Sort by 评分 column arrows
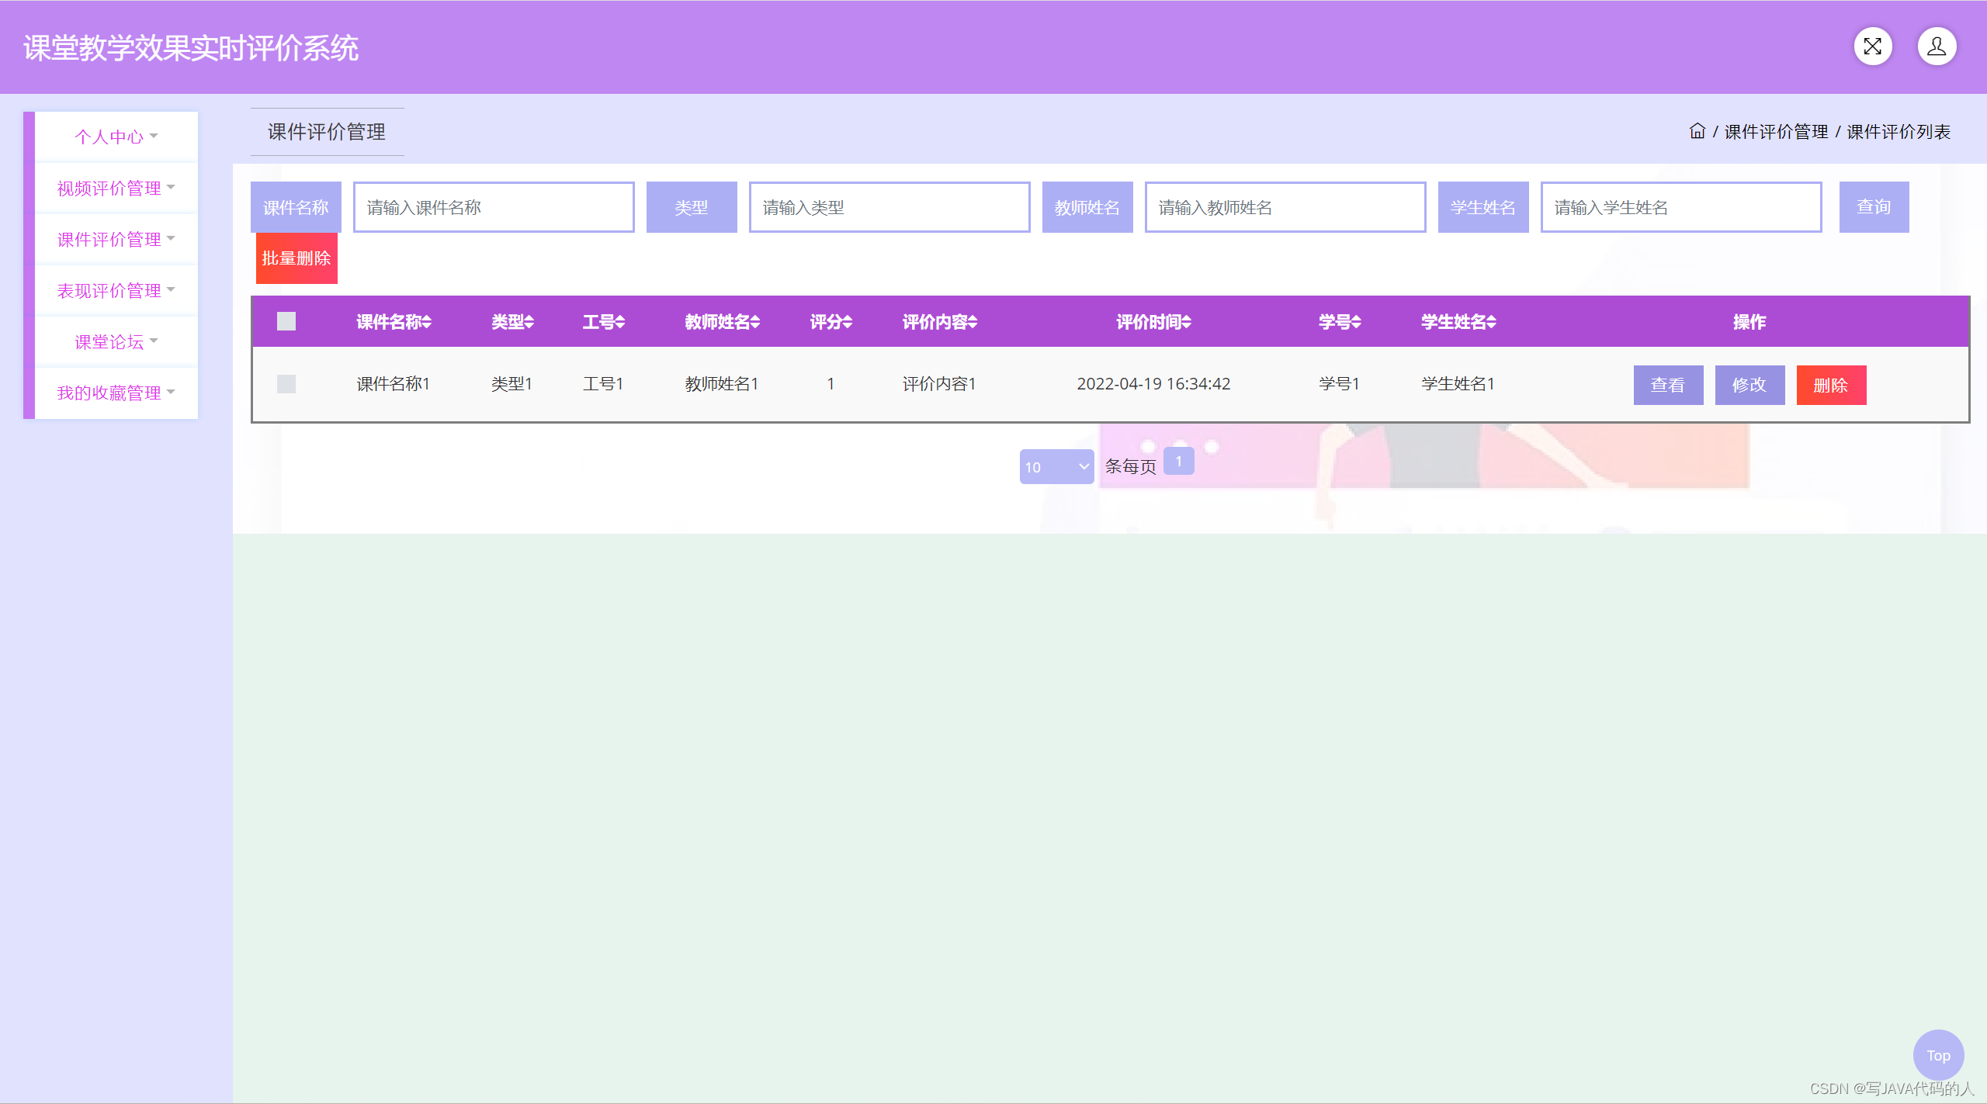1987x1104 pixels. click(848, 322)
